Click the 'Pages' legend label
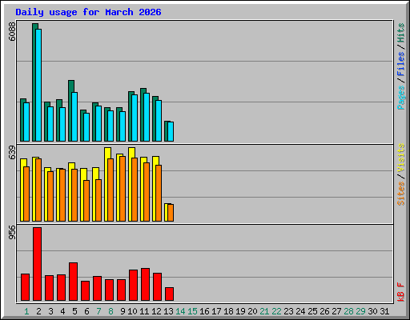This screenshot has height=320, width=410. (401, 98)
